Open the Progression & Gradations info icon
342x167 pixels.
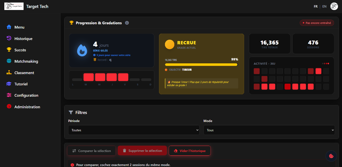127,23
